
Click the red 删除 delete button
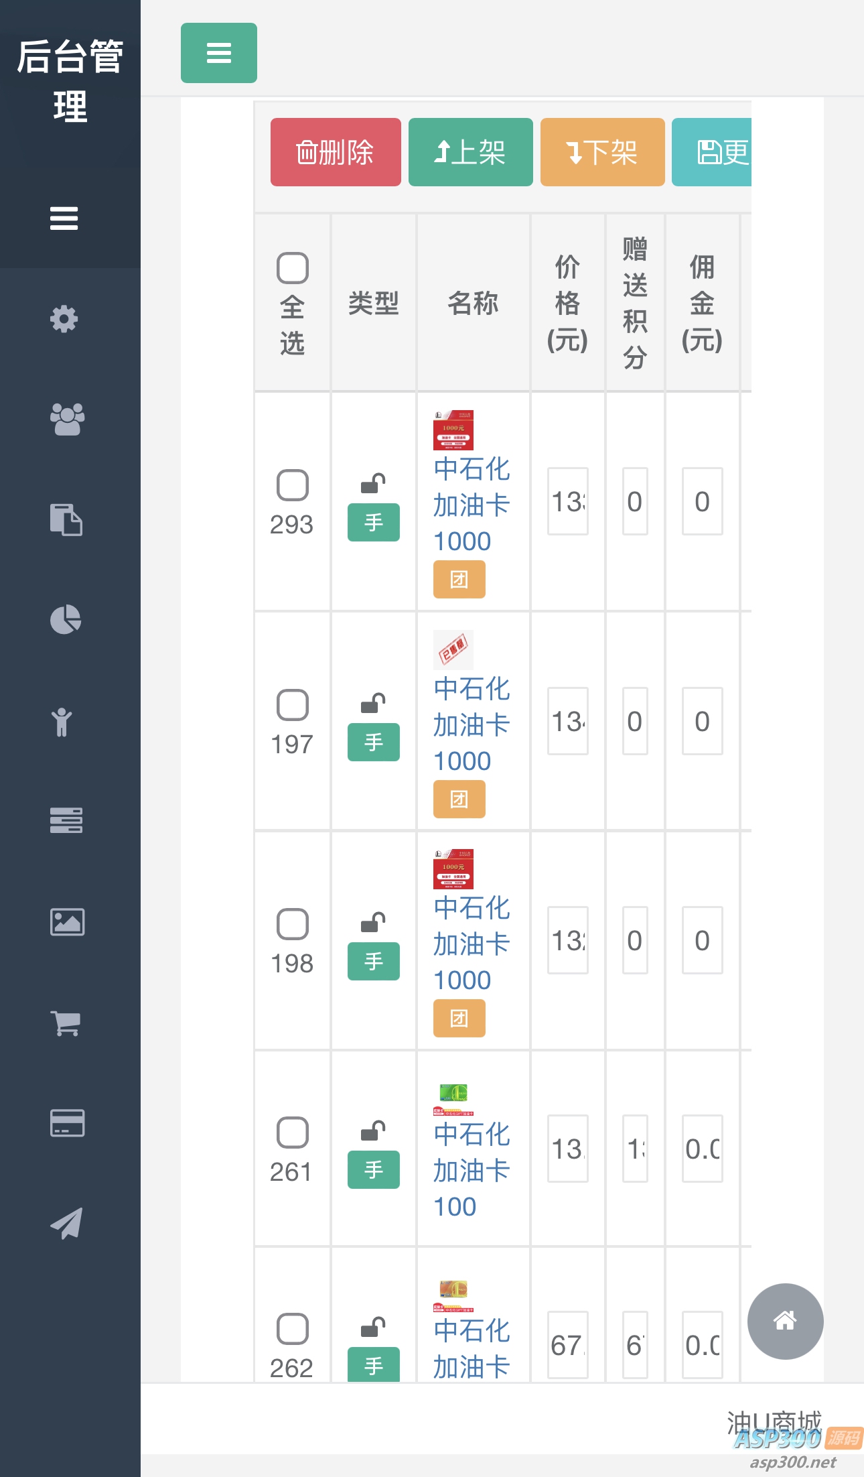[336, 152]
